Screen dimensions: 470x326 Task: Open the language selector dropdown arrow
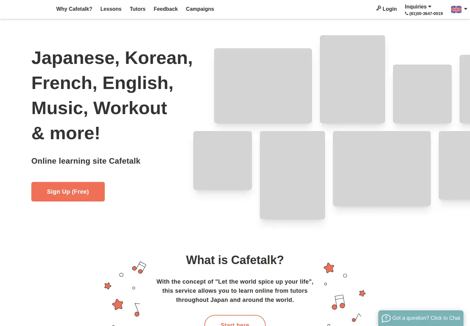coord(466,9)
